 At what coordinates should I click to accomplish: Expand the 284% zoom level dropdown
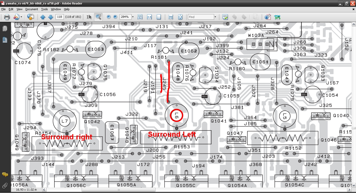(x=133, y=17)
